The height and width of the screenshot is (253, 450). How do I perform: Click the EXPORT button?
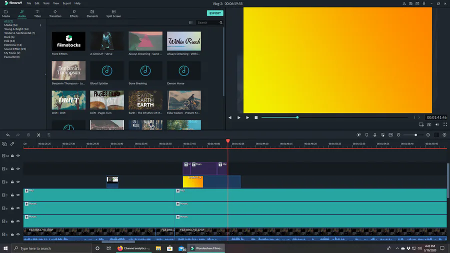[x=215, y=13]
